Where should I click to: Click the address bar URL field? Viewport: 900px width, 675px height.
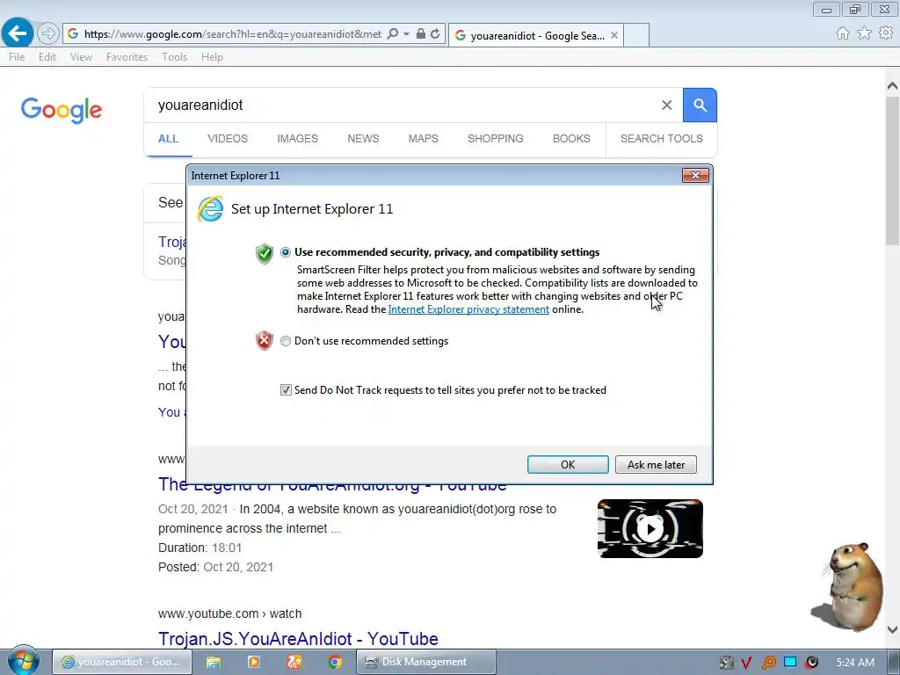click(232, 34)
